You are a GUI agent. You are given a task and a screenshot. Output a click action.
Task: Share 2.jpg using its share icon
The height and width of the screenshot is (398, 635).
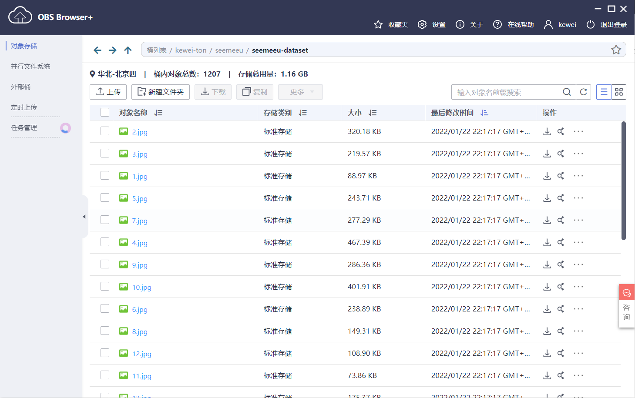561,131
